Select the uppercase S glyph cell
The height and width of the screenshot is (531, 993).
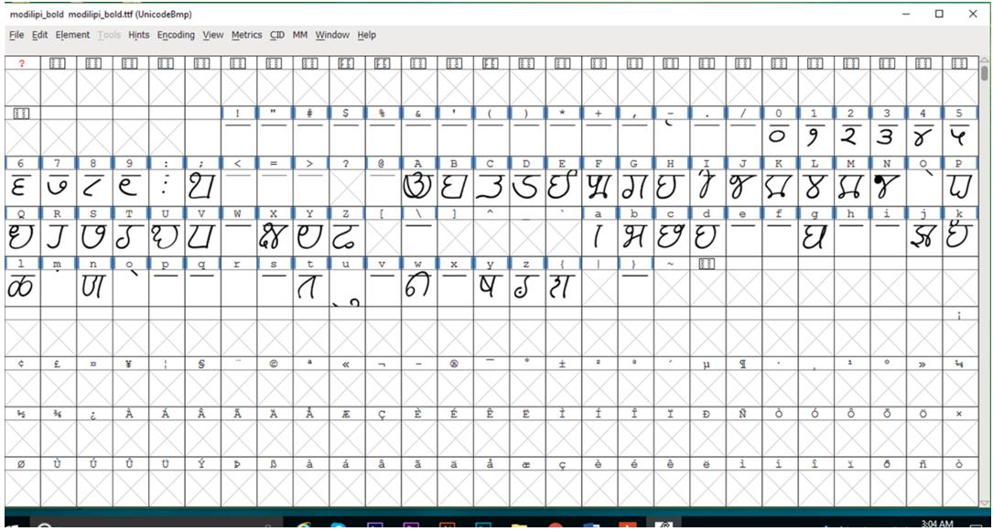tap(94, 237)
